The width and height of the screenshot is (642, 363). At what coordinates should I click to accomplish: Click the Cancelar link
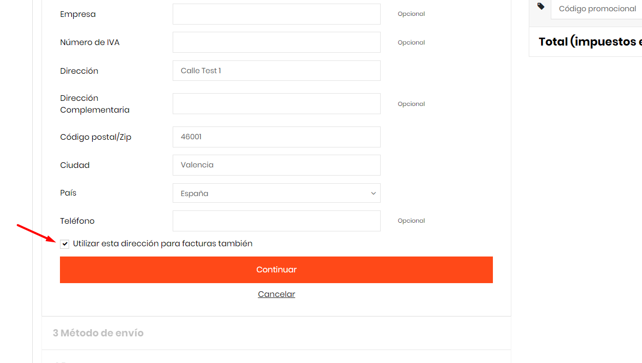[x=276, y=294]
